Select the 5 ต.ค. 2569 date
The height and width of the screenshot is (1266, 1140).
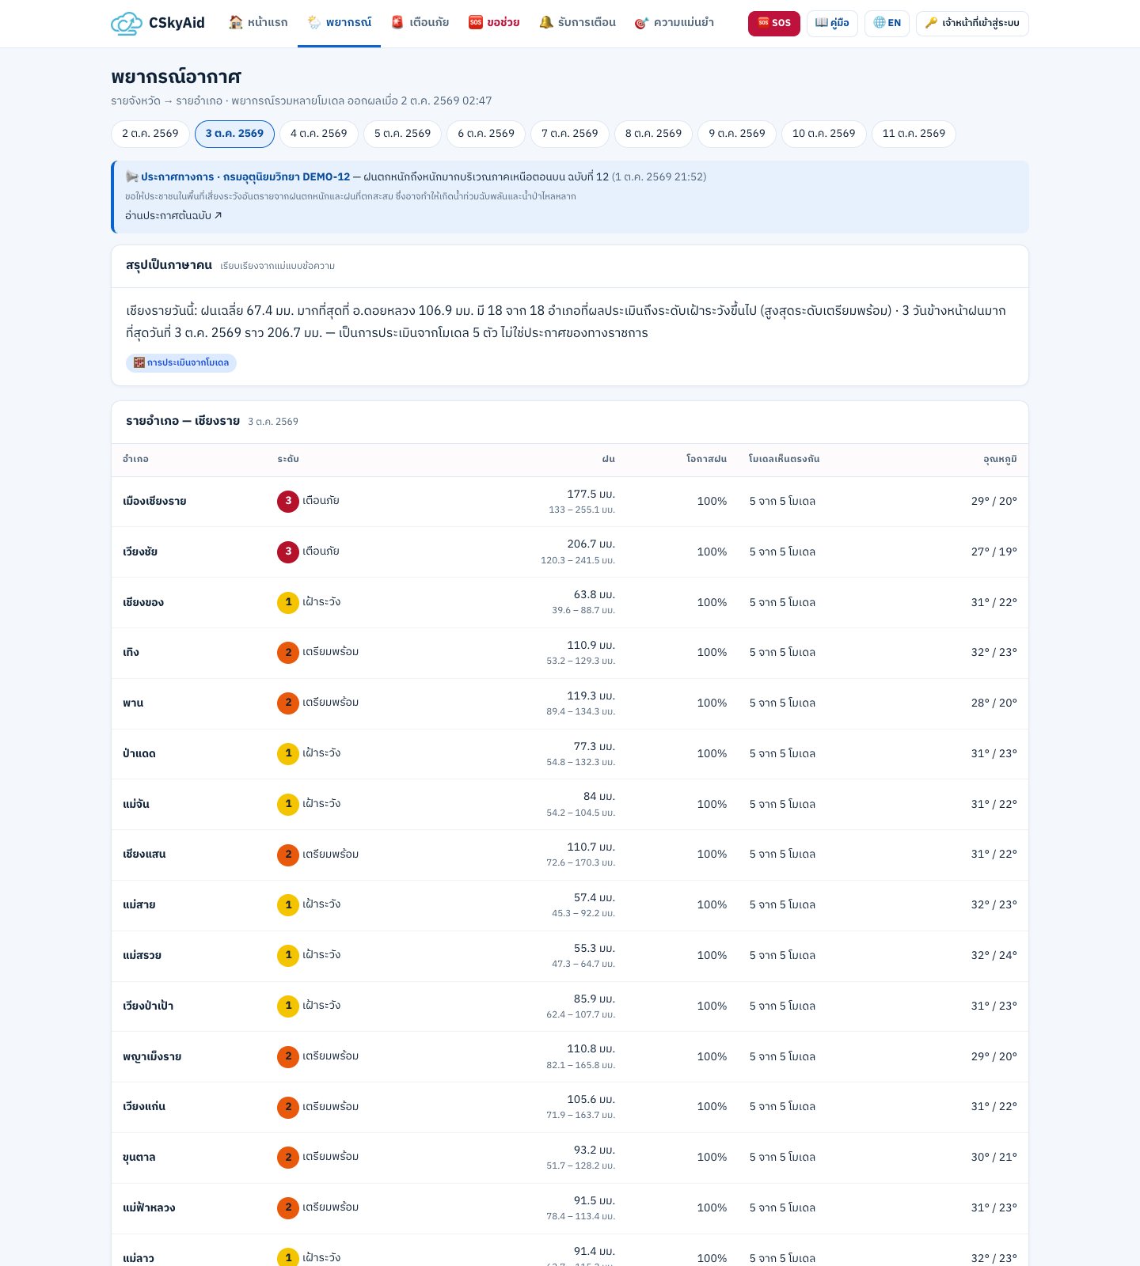pyautogui.click(x=403, y=134)
